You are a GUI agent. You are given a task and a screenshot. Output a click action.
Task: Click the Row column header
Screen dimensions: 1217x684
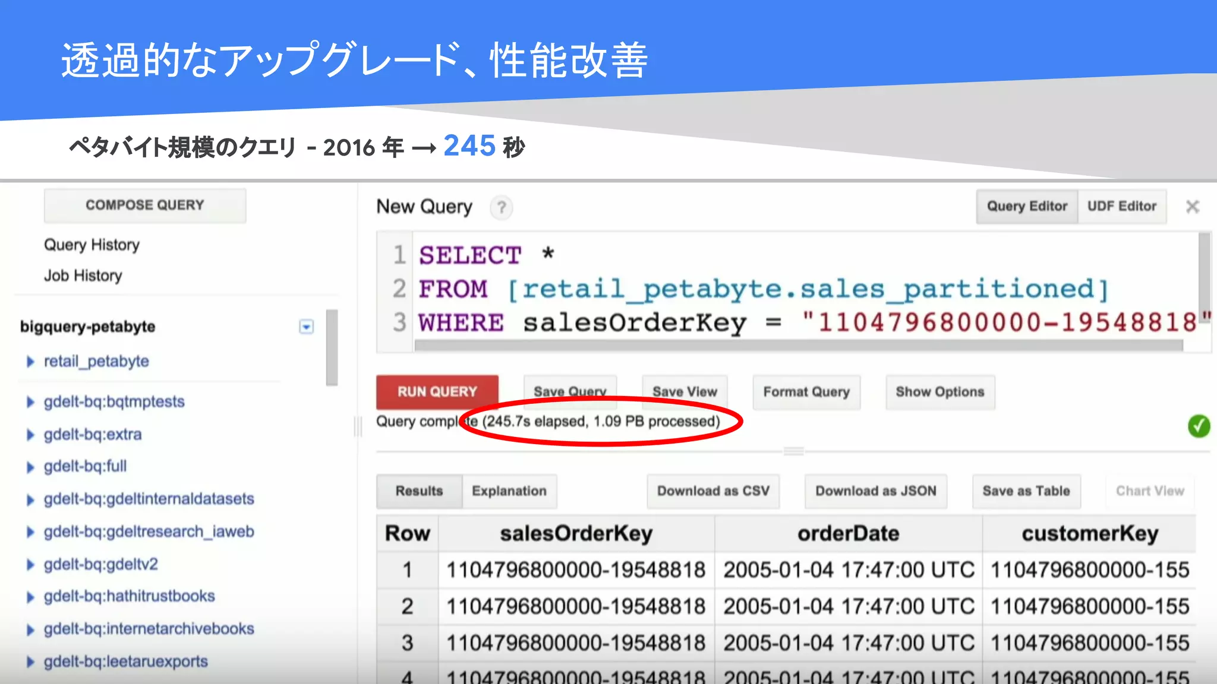click(407, 533)
